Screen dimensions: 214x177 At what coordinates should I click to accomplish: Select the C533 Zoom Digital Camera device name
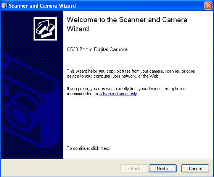97,50
